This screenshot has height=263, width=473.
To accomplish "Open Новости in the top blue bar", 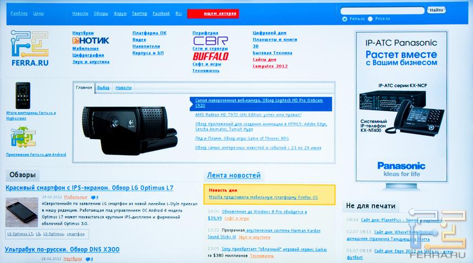I will click(80, 14).
